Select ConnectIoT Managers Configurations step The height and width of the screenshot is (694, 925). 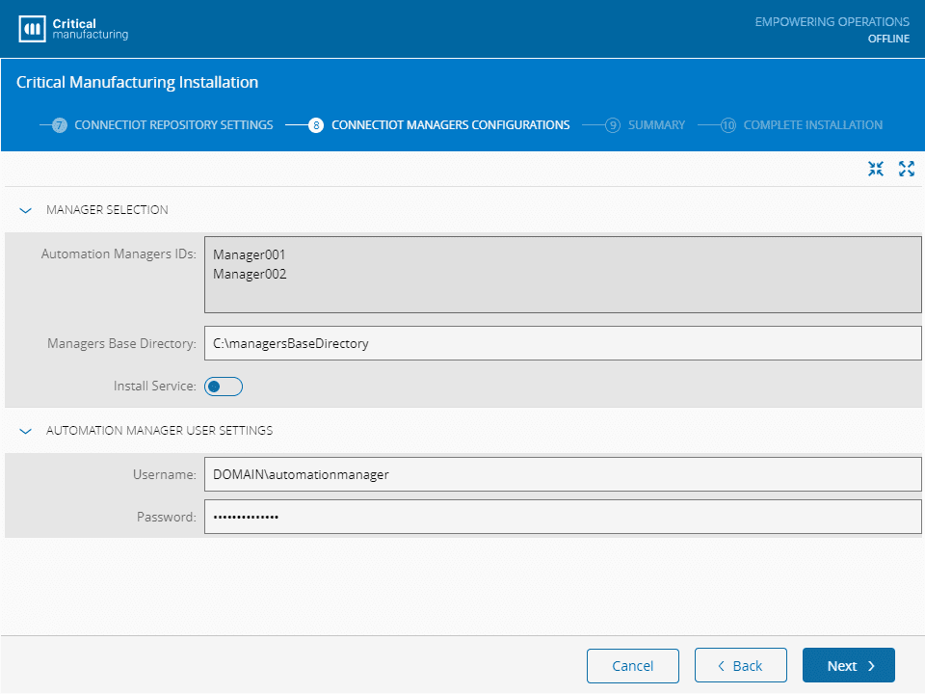click(450, 125)
